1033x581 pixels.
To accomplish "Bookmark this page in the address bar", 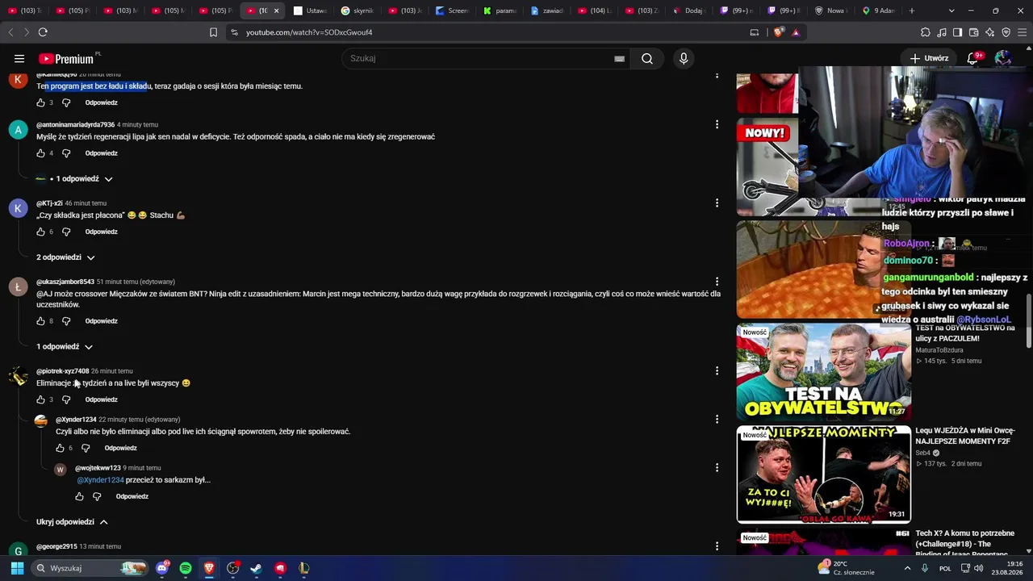I will tap(213, 32).
